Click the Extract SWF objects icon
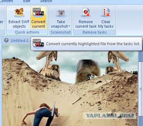This screenshot has width=143, height=126. [19, 12]
